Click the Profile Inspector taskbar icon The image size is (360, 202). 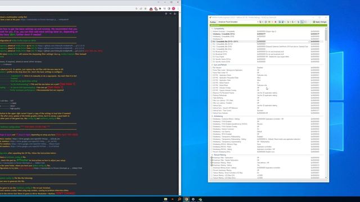(x=200, y=199)
